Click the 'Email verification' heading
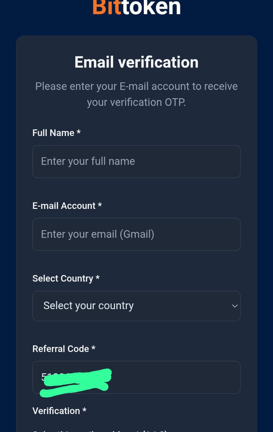The height and width of the screenshot is (432, 273). click(x=136, y=62)
